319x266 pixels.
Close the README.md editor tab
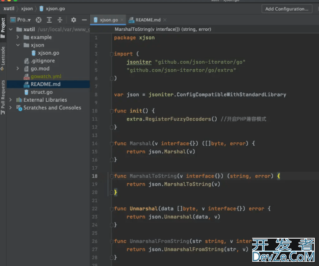(165, 20)
